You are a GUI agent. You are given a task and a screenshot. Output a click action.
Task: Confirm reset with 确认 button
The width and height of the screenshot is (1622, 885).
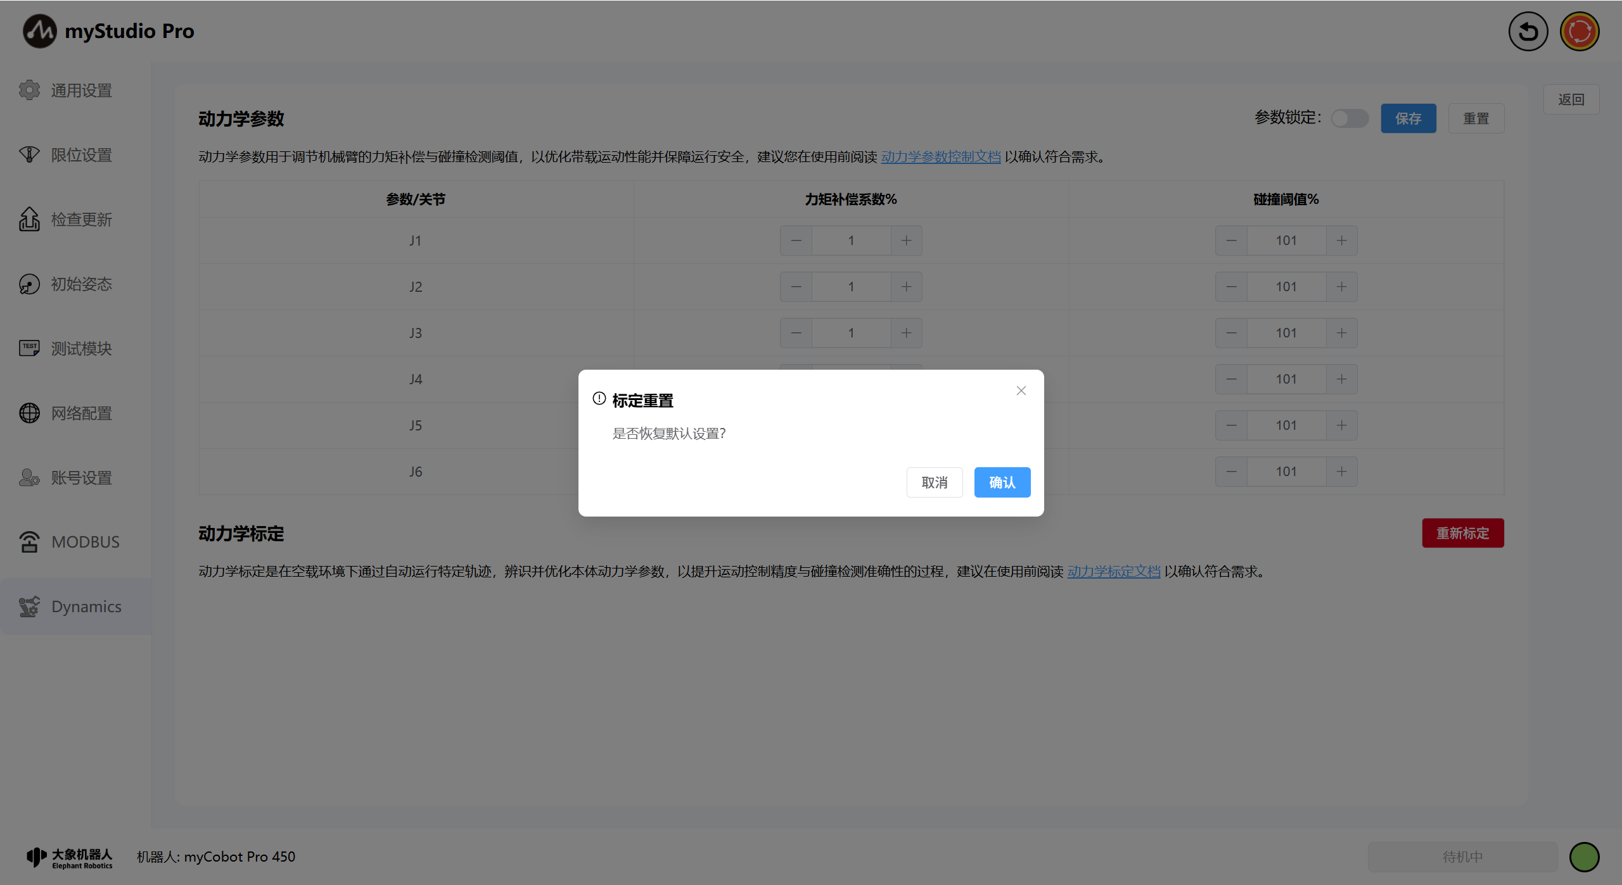click(1002, 482)
